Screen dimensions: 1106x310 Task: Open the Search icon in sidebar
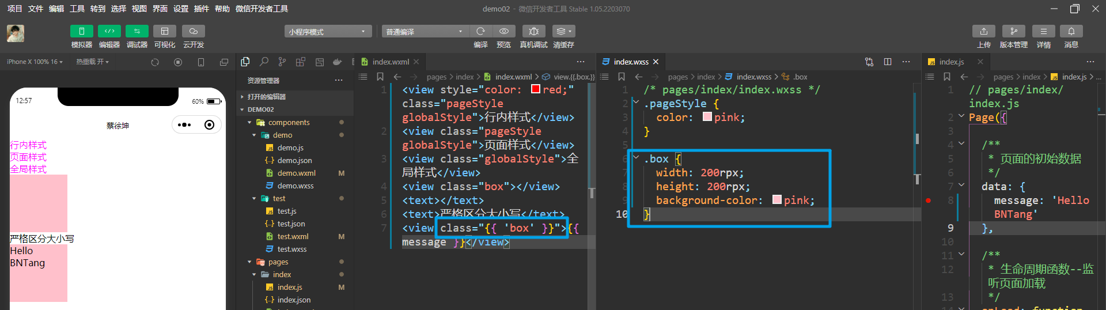click(x=264, y=62)
